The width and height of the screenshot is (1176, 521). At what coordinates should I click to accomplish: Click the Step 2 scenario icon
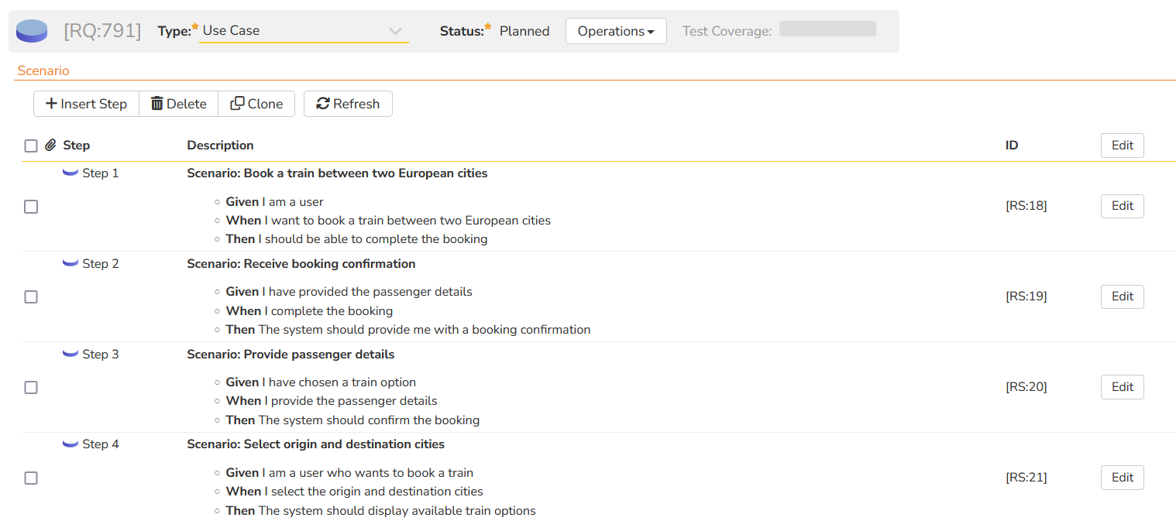(x=70, y=264)
